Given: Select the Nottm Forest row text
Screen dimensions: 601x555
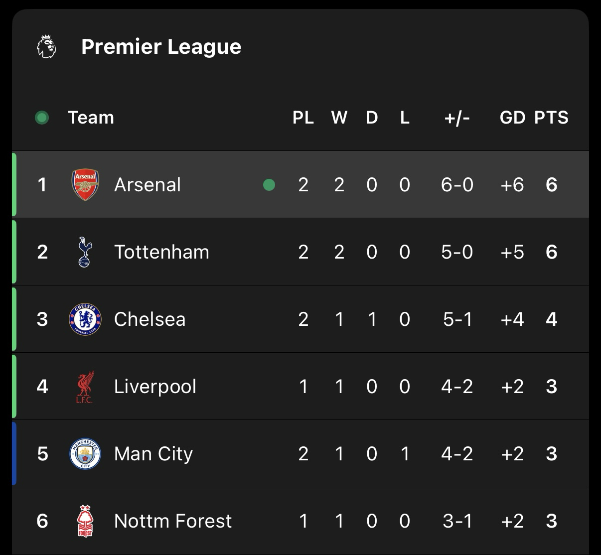Looking at the screenshot, I should (x=173, y=521).
